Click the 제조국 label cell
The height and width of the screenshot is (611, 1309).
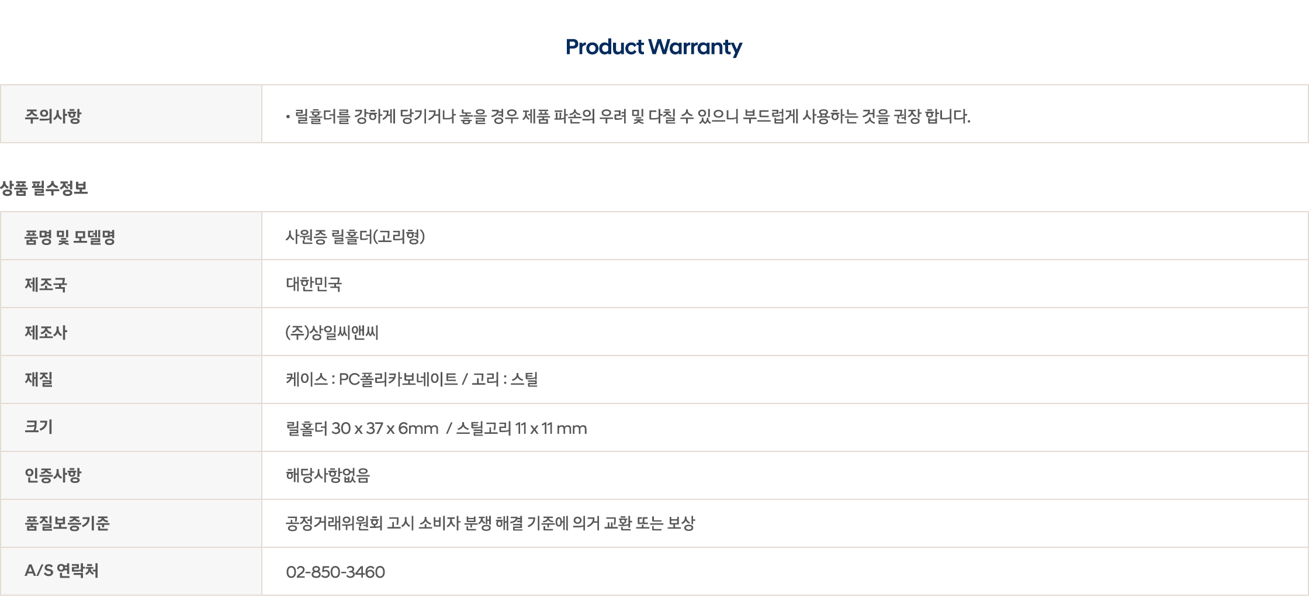(46, 285)
